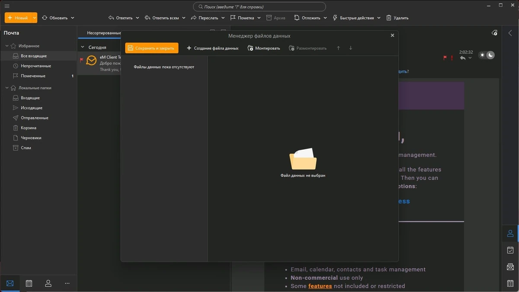Select the Все входящие folder

tap(38, 56)
